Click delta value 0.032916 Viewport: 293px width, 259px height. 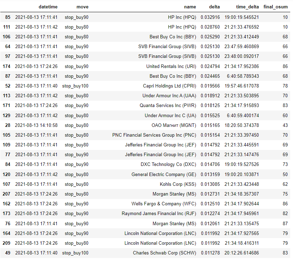pos(210,17)
